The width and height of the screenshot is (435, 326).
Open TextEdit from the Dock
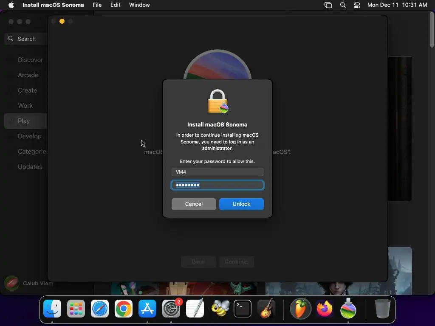point(195,309)
